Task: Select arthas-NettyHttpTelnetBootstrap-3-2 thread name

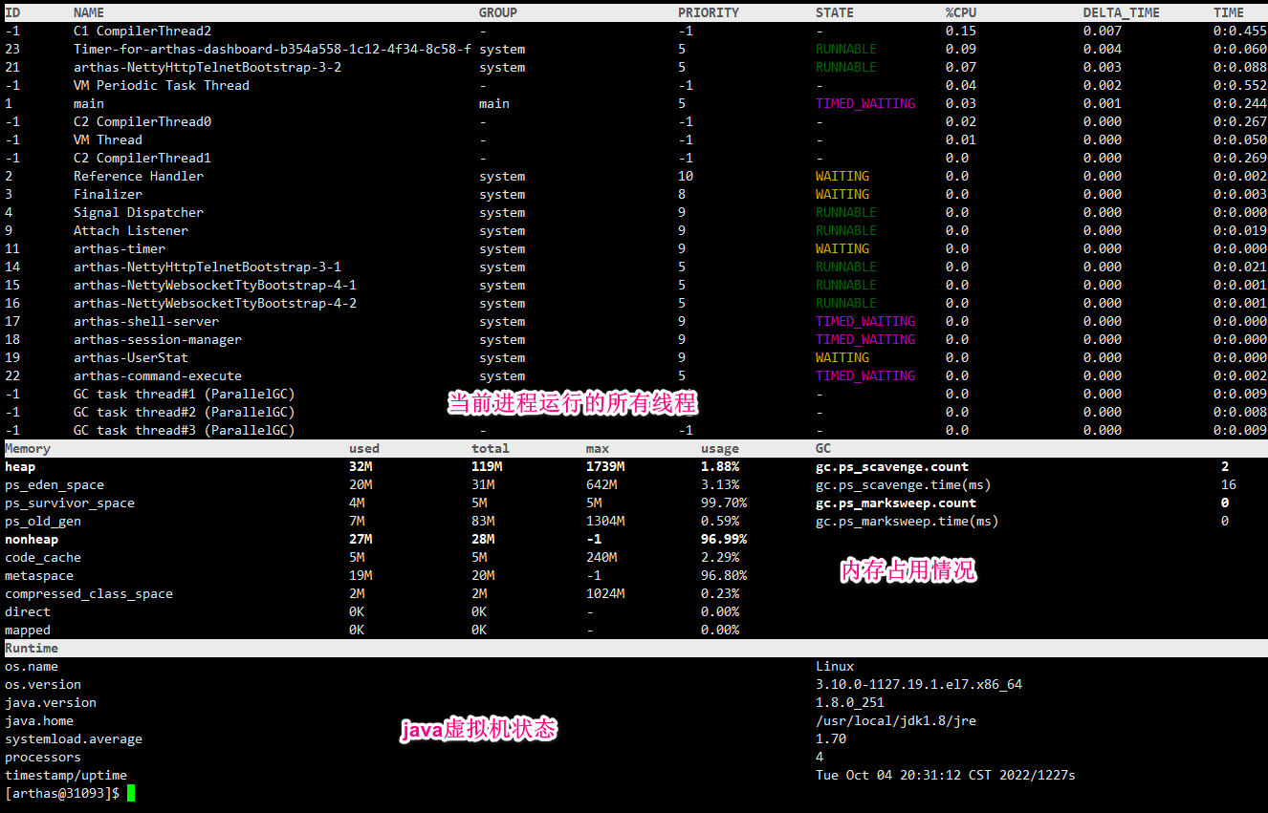Action: click(208, 67)
